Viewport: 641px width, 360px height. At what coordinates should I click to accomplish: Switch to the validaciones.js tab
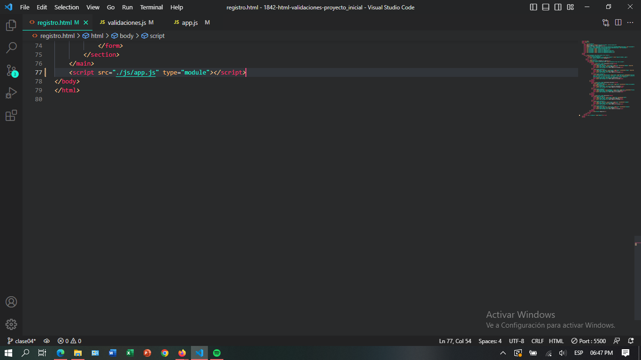point(127,22)
